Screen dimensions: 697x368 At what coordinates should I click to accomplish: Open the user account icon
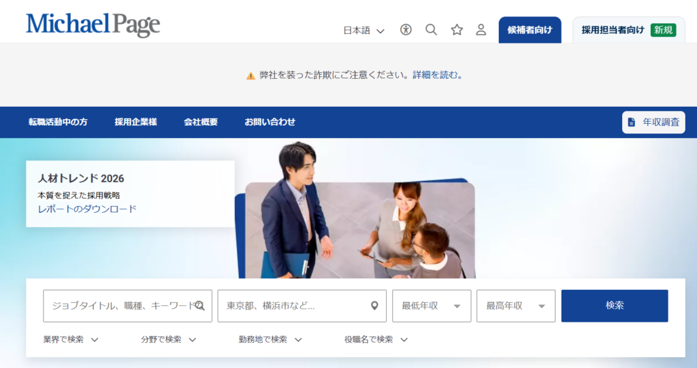481,30
